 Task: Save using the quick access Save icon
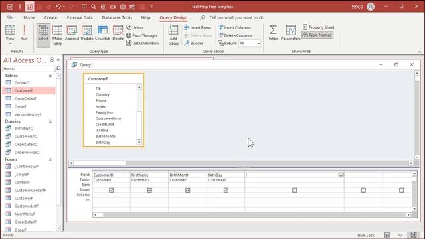point(10,7)
